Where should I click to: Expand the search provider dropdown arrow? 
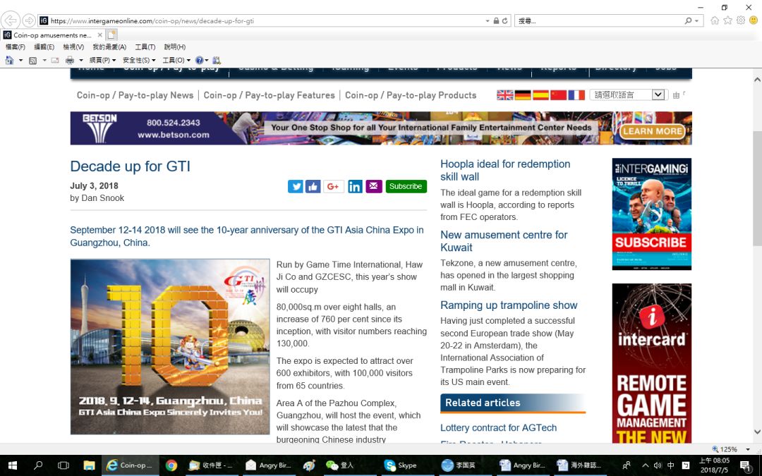(x=697, y=21)
